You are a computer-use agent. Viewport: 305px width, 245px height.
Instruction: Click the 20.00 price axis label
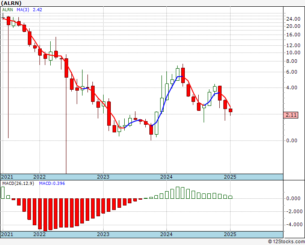pyautogui.click(x=293, y=26)
